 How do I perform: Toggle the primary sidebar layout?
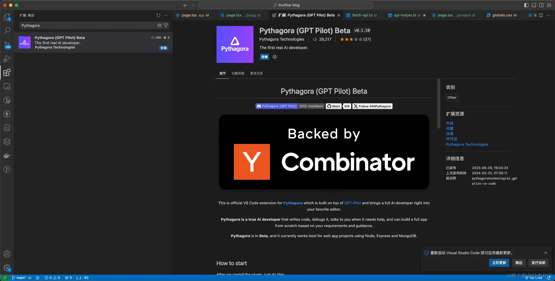tap(526, 5)
